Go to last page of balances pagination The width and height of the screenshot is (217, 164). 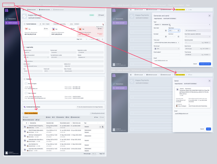pyautogui.click(x=102, y=39)
